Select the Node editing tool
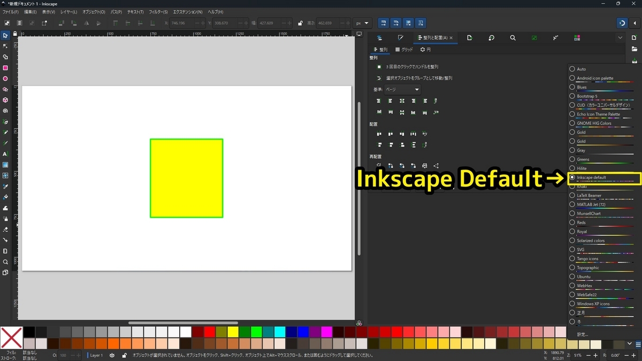 tap(5, 47)
